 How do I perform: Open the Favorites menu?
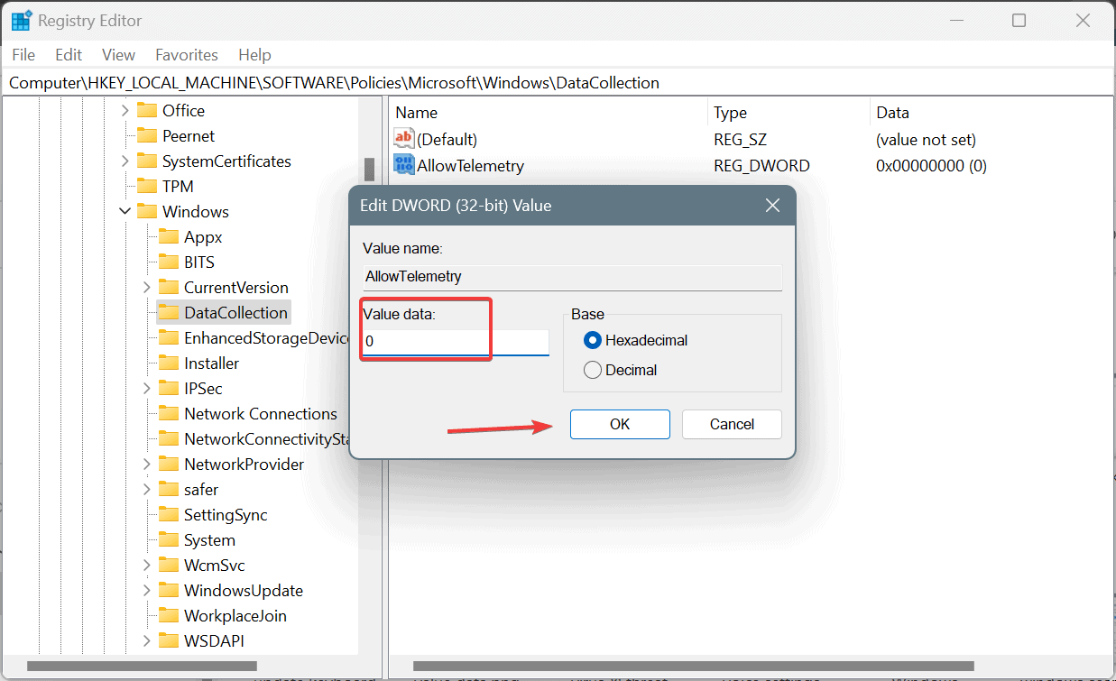pyautogui.click(x=187, y=55)
